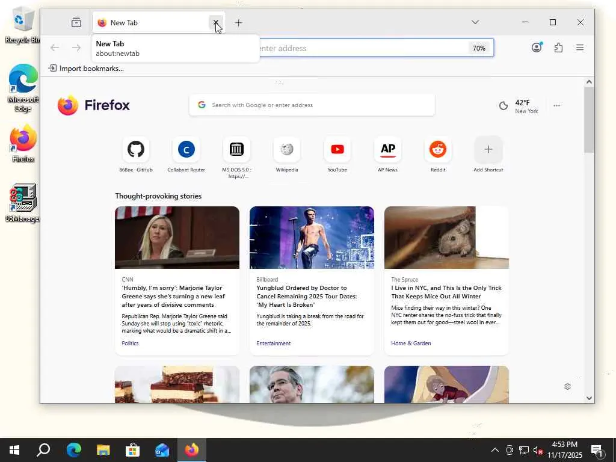Click the Firefox taskbar button
This screenshot has width=616, height=462.
coord(192,450)
